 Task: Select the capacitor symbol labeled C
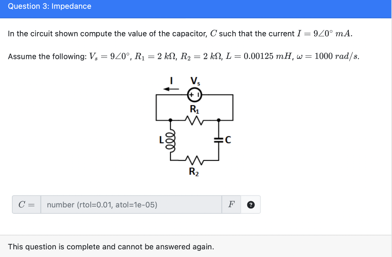coord(219,140)
